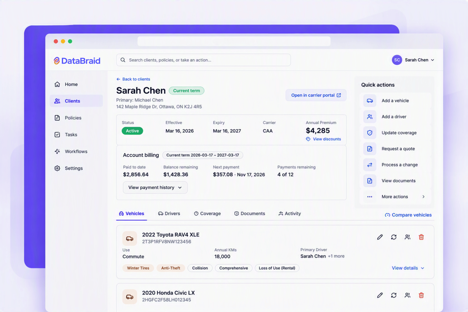Click the Loss of Use (Rental) tag
Screen dimensions: 468x312
click(x=277, y=268)
